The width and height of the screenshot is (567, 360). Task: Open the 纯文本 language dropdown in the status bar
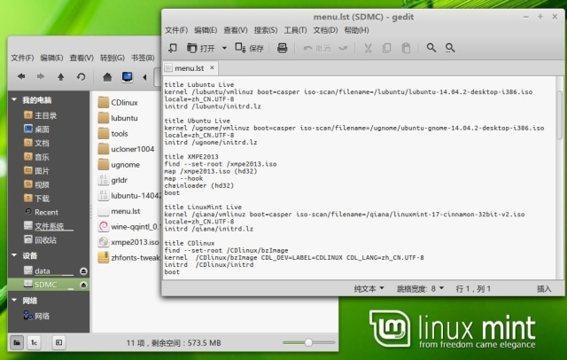[x=369, y=289]
